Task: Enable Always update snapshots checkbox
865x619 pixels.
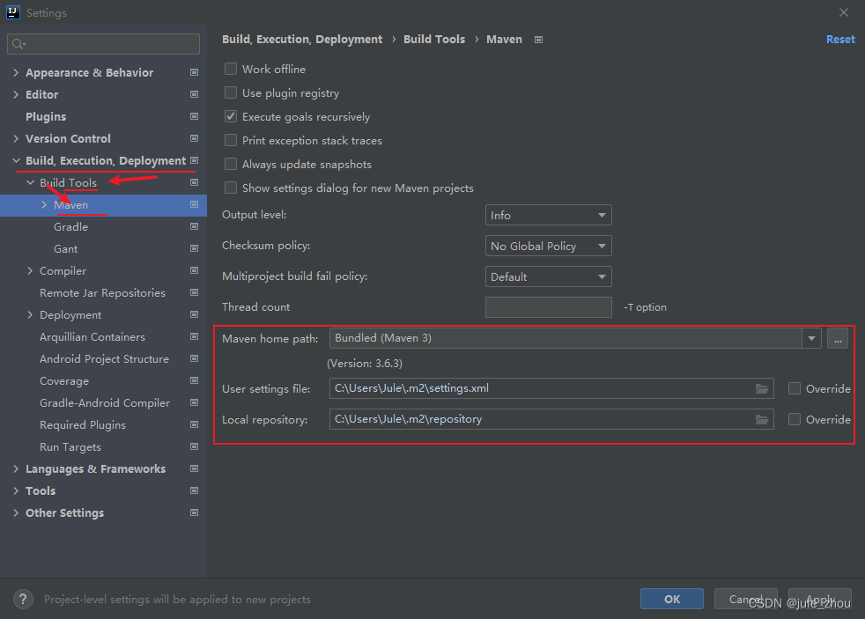Action: pos(231,164)
